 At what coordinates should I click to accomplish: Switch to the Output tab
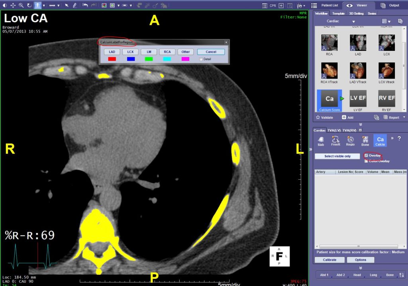[390, 5]
